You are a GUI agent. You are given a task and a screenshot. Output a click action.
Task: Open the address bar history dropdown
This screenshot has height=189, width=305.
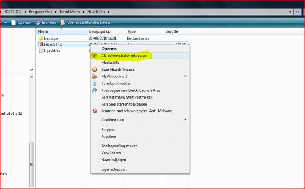point(290,12)
